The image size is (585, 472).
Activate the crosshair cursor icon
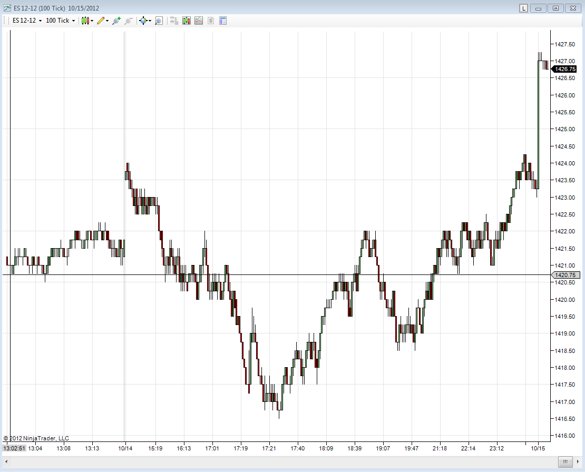pyautogui.click(x=143, y=21)
